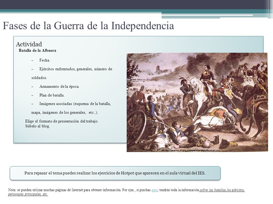
Task: Click the title 'Fases de la Guerra de la Independencia'
Action: click(x=89, y=25)
